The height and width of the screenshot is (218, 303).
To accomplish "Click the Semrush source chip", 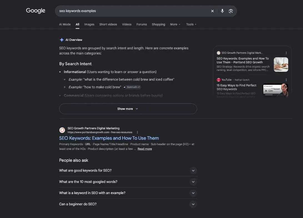I will [132, 87].
